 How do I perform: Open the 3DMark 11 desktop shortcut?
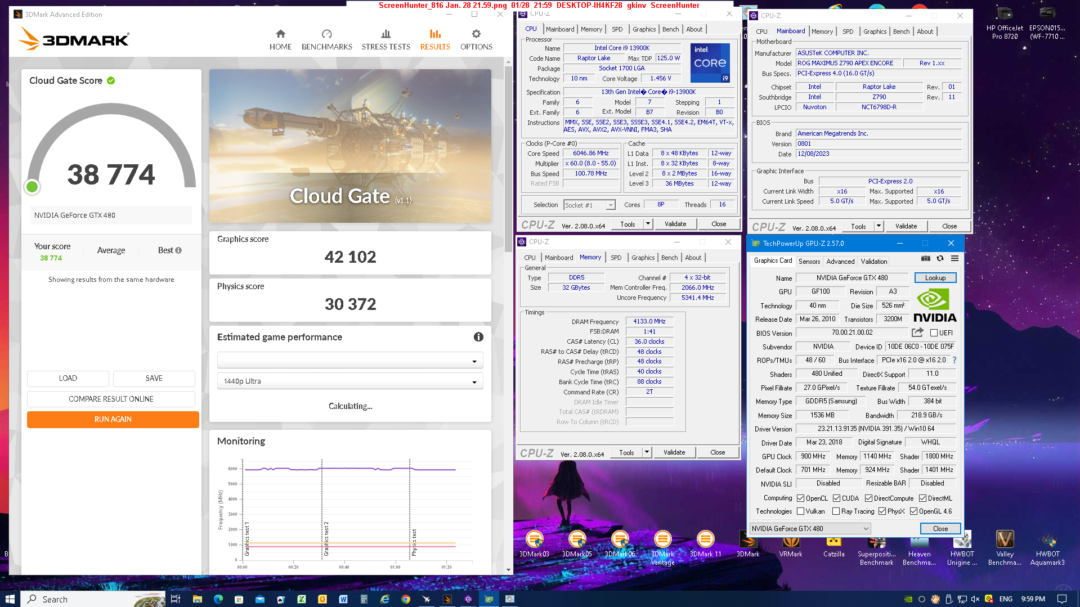coord(705,544)
